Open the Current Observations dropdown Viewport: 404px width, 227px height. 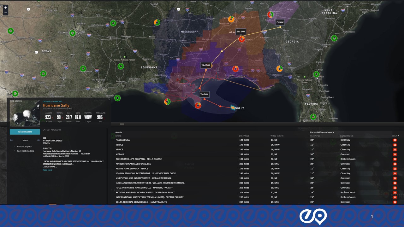[322, 132]
